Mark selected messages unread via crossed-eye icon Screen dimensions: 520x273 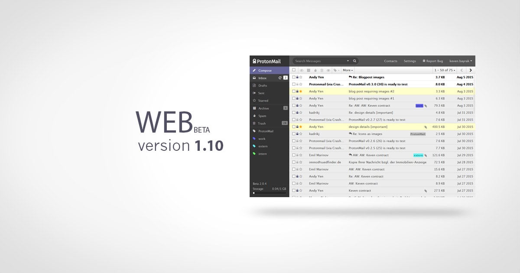[x=302, y=70]
